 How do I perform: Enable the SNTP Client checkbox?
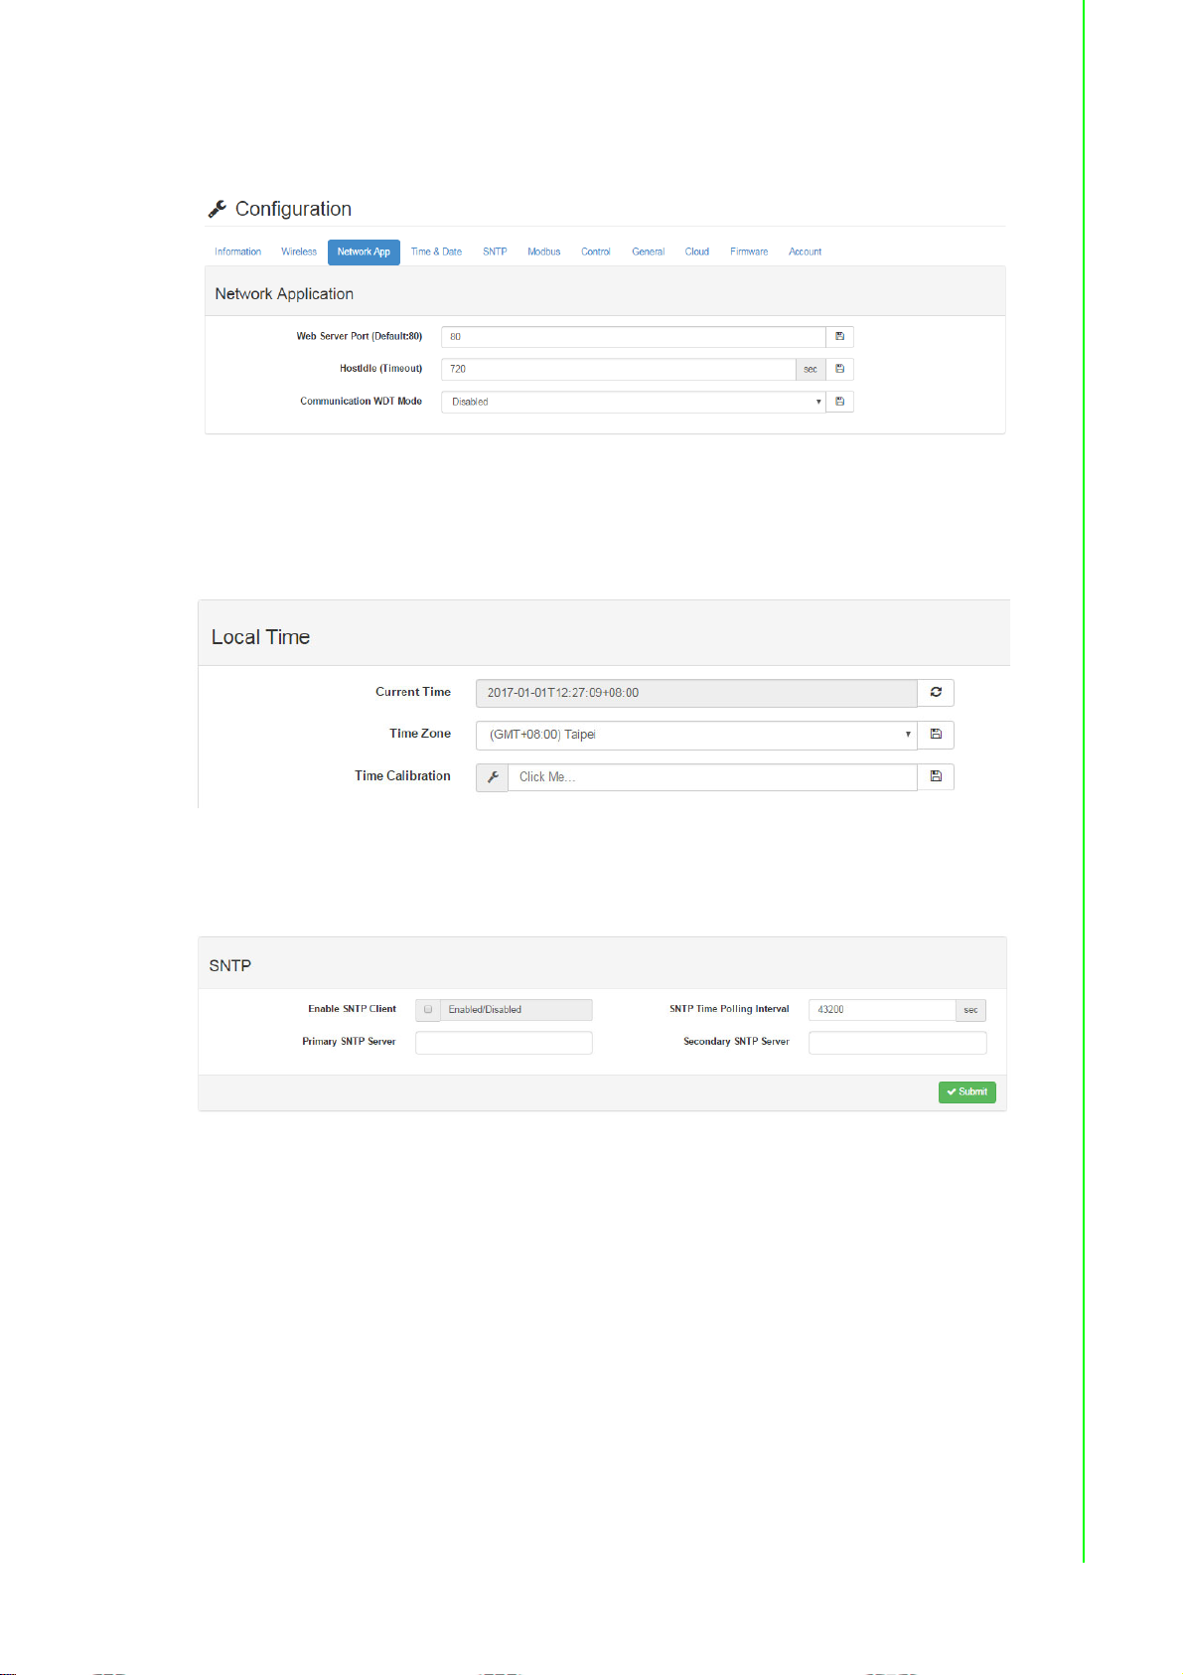[x=428, y=1009]
